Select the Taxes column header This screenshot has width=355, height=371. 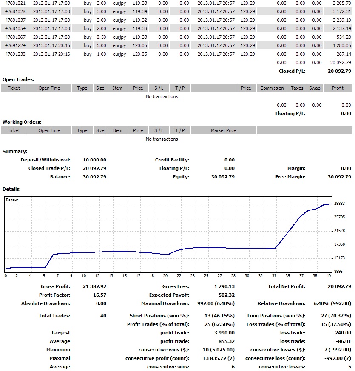pyautogui.click(x=297, y=88)
